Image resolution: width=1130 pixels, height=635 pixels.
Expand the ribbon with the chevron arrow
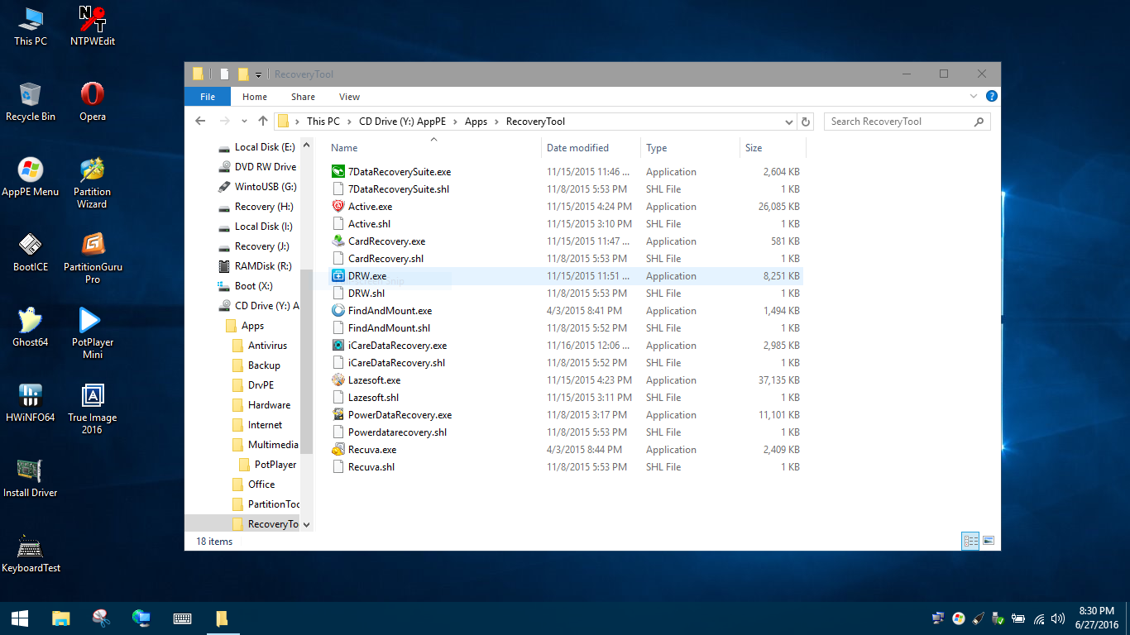click(974, 97)
